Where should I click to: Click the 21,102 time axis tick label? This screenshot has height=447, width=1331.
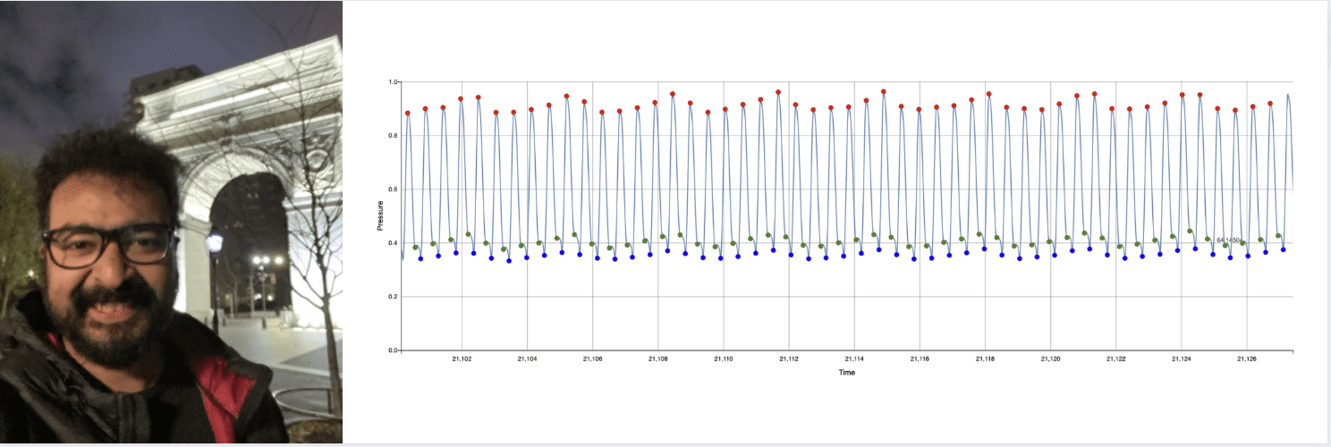click(462, 358)
